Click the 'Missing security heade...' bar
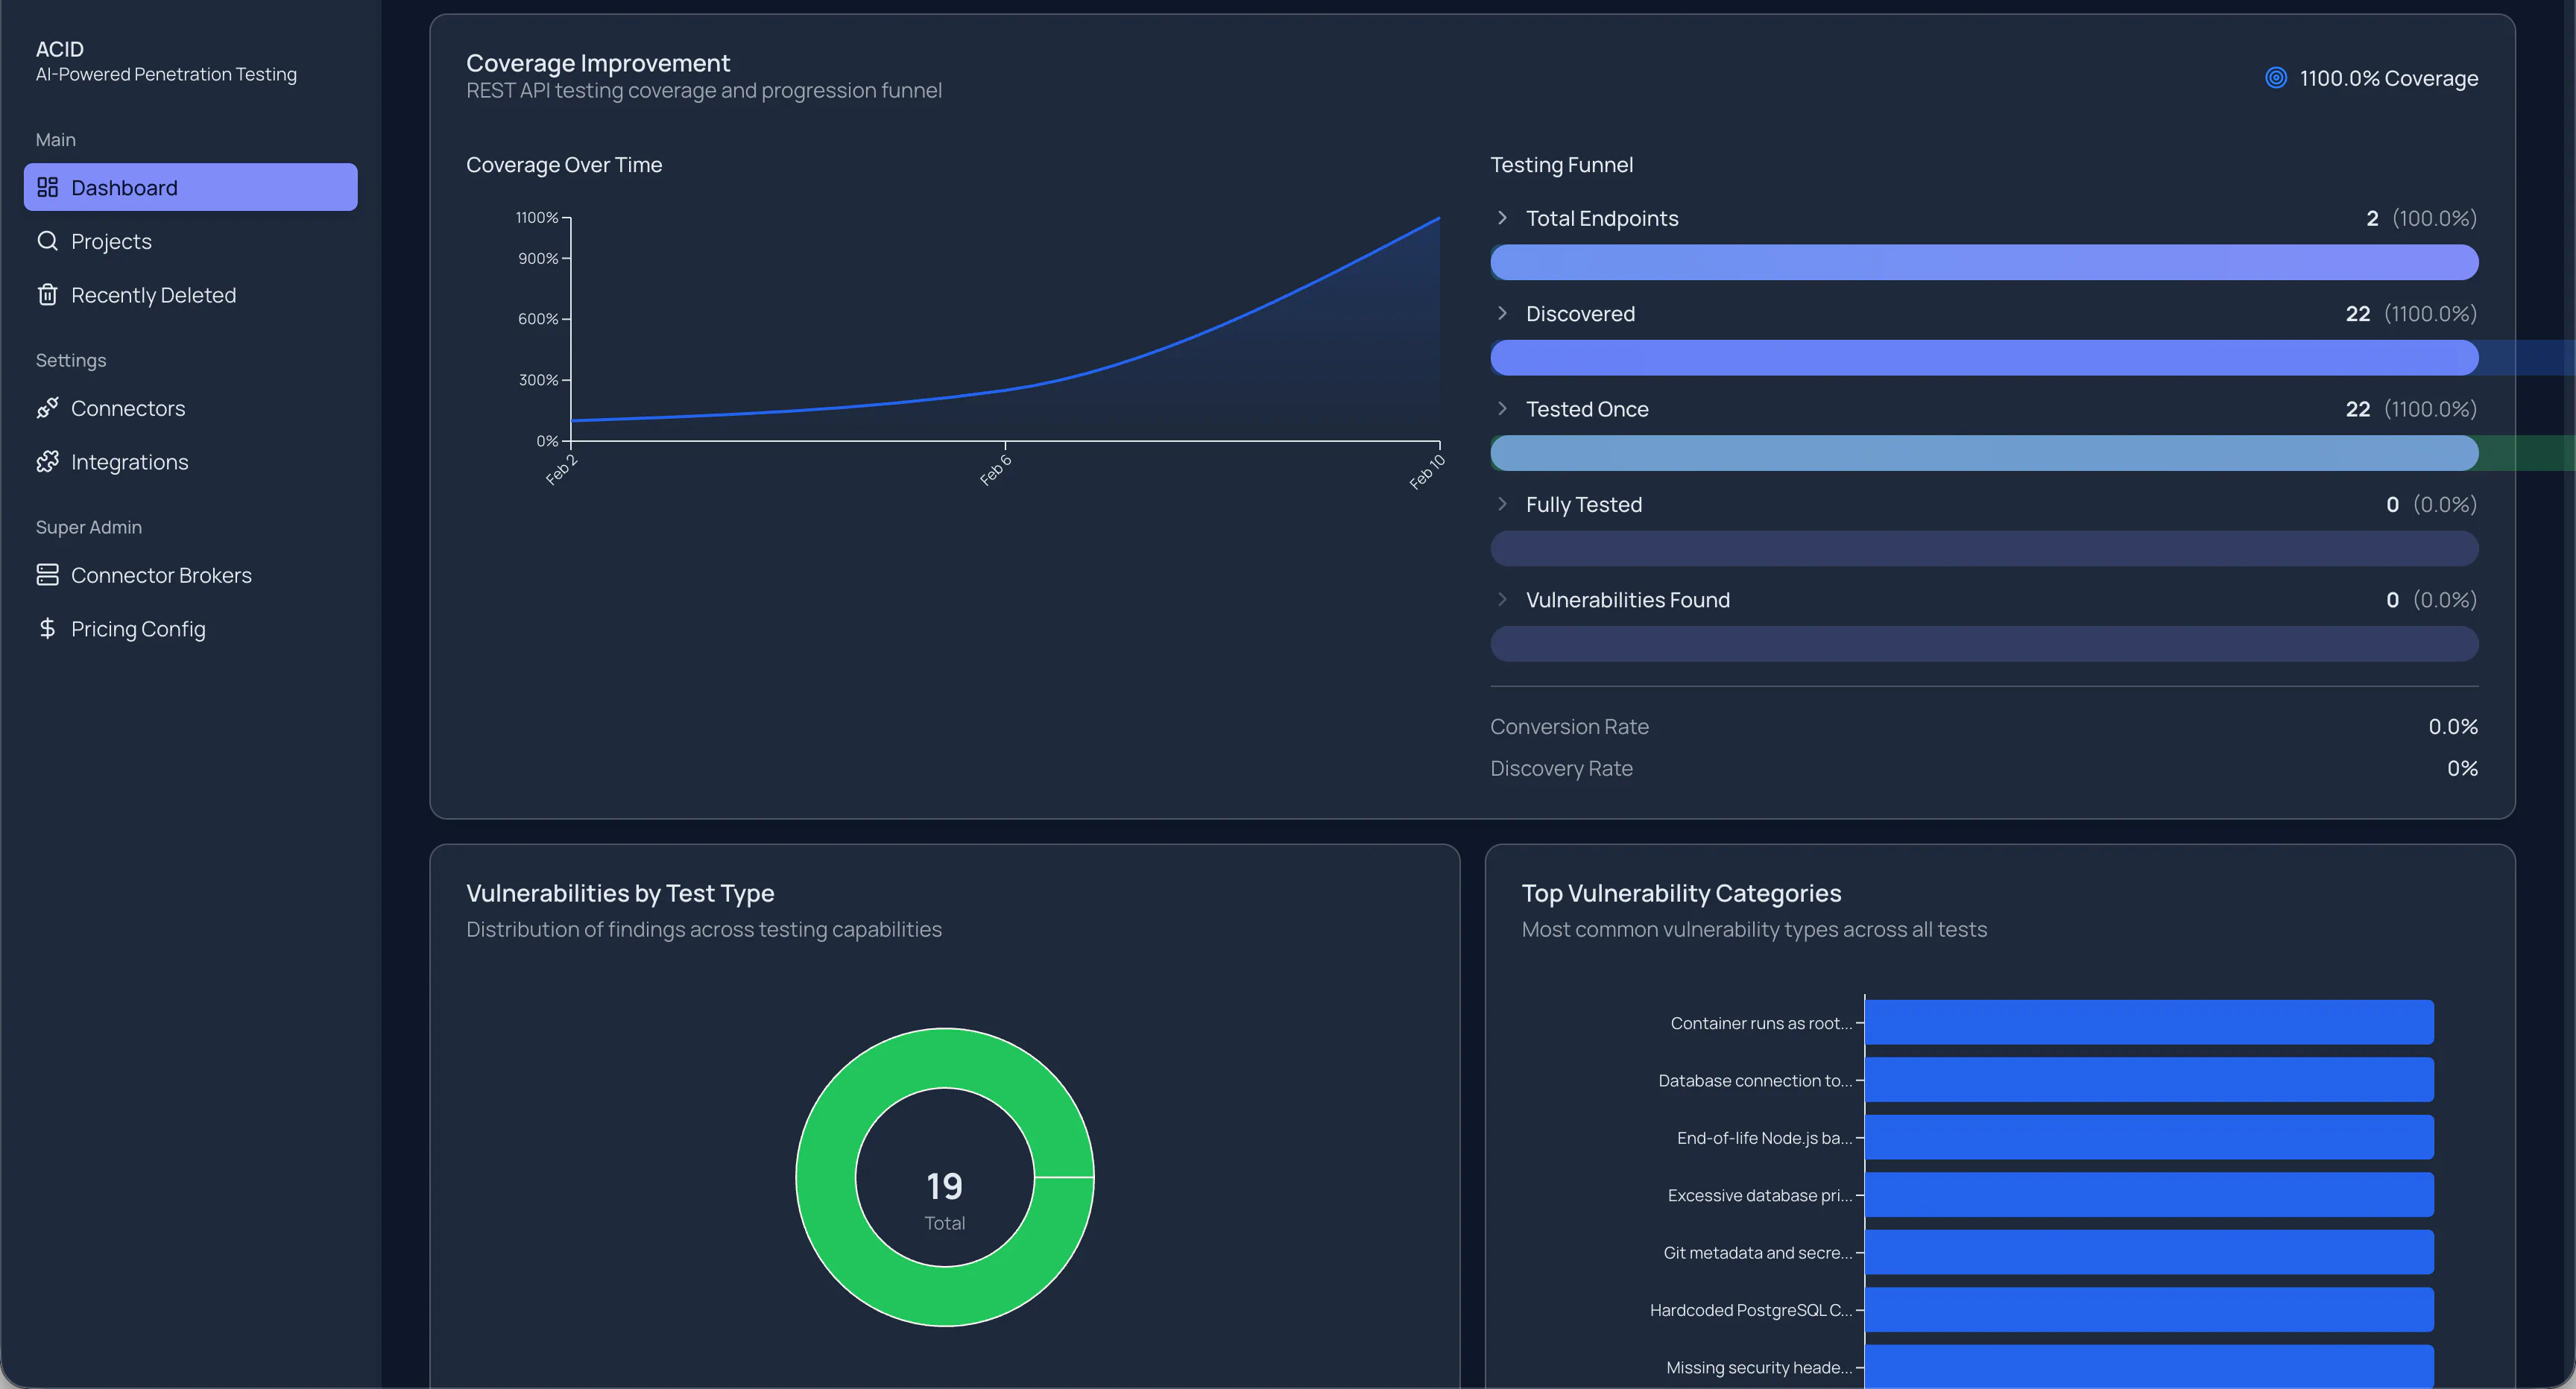This screenshot has width=2576, height=1389. pyautogui.click(x=2149, y=1366)
